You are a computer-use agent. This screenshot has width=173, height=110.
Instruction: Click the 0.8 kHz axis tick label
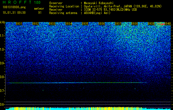2,77
